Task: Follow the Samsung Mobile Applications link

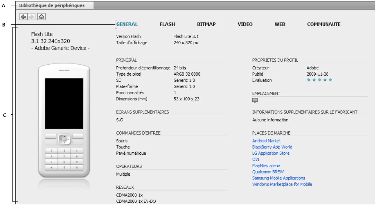Action: click(279, 178)
